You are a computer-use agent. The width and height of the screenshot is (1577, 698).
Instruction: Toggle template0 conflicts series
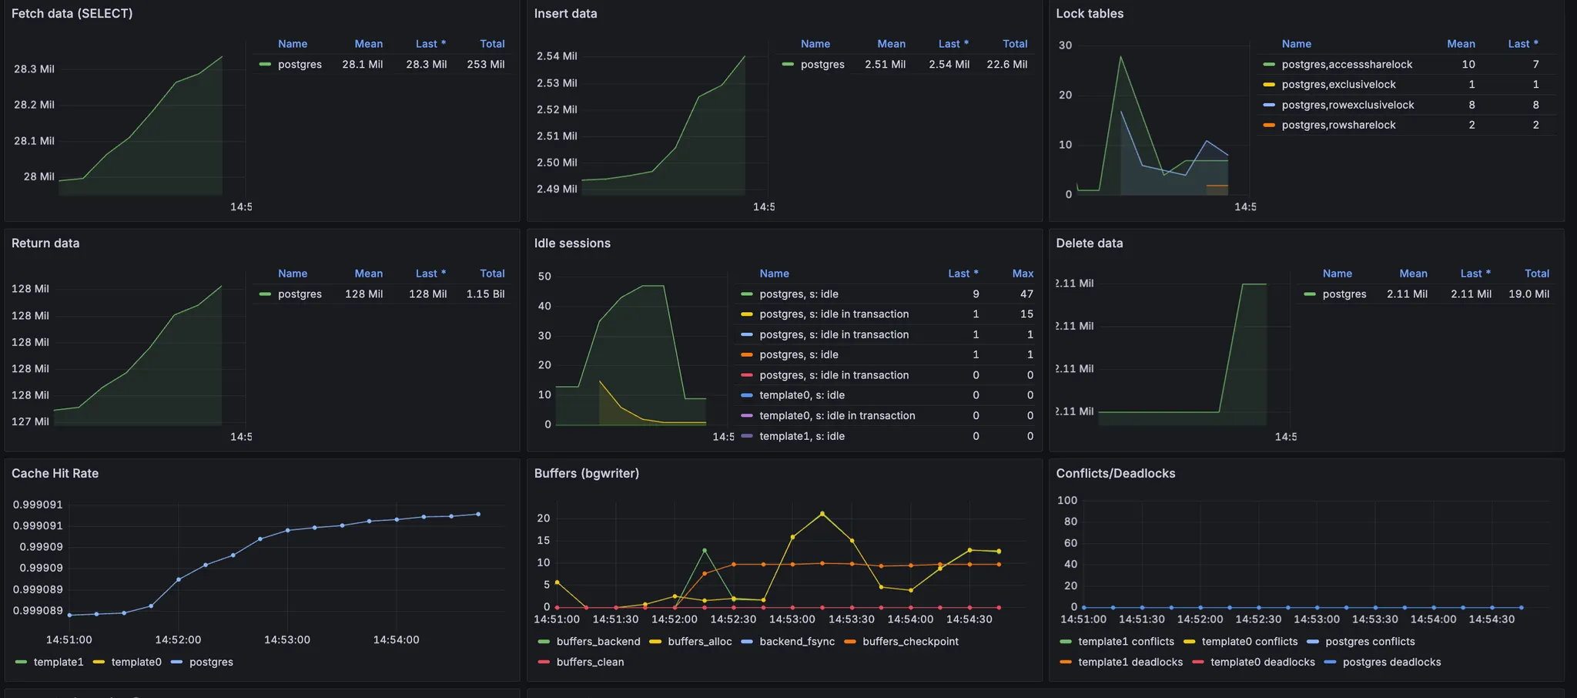(1250, 641)
